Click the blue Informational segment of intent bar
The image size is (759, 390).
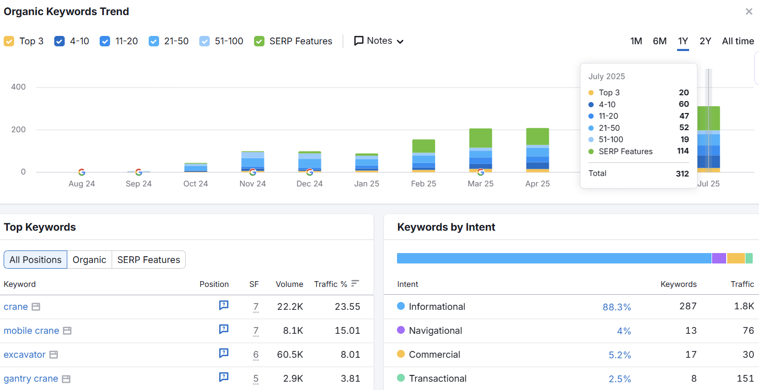[x=554, y=258]
